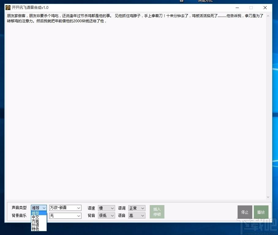
Task: Open the 背景音乐 dropdown set to 无
Action: click(65, 216)
